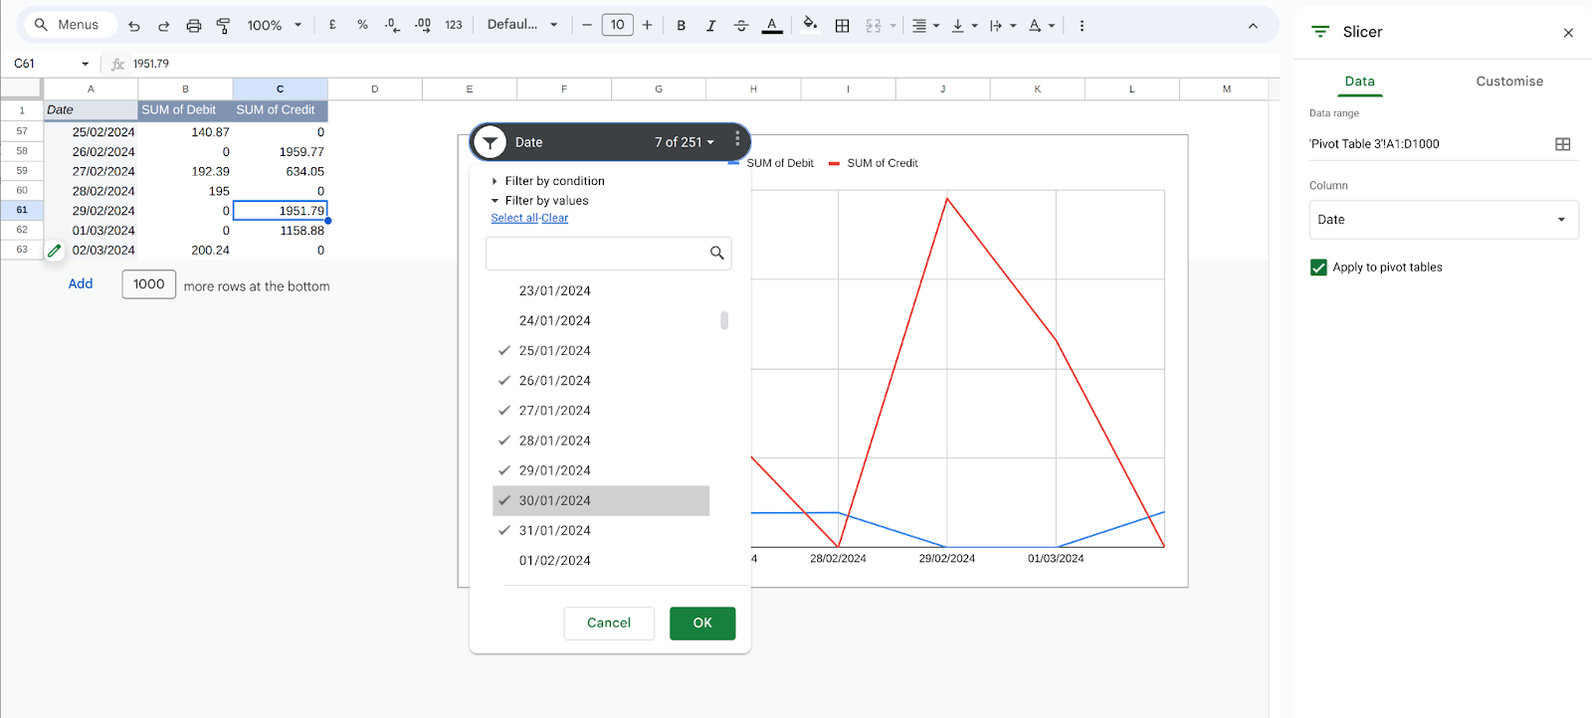Open the Column Date dropdown
Viewport: 1592px width, 718px height.
tap(1444, 220)
